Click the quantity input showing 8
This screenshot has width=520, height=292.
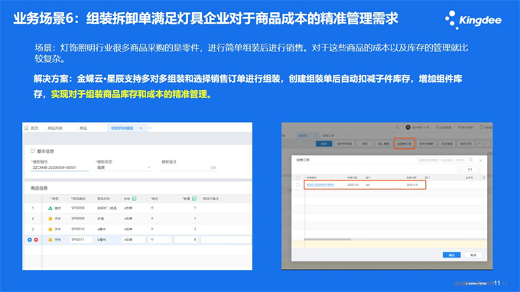[187, 239]
